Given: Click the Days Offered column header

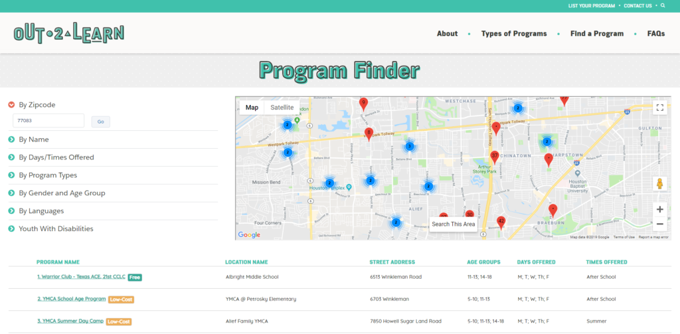Looking at the screenshot, I should coord(536,262).
